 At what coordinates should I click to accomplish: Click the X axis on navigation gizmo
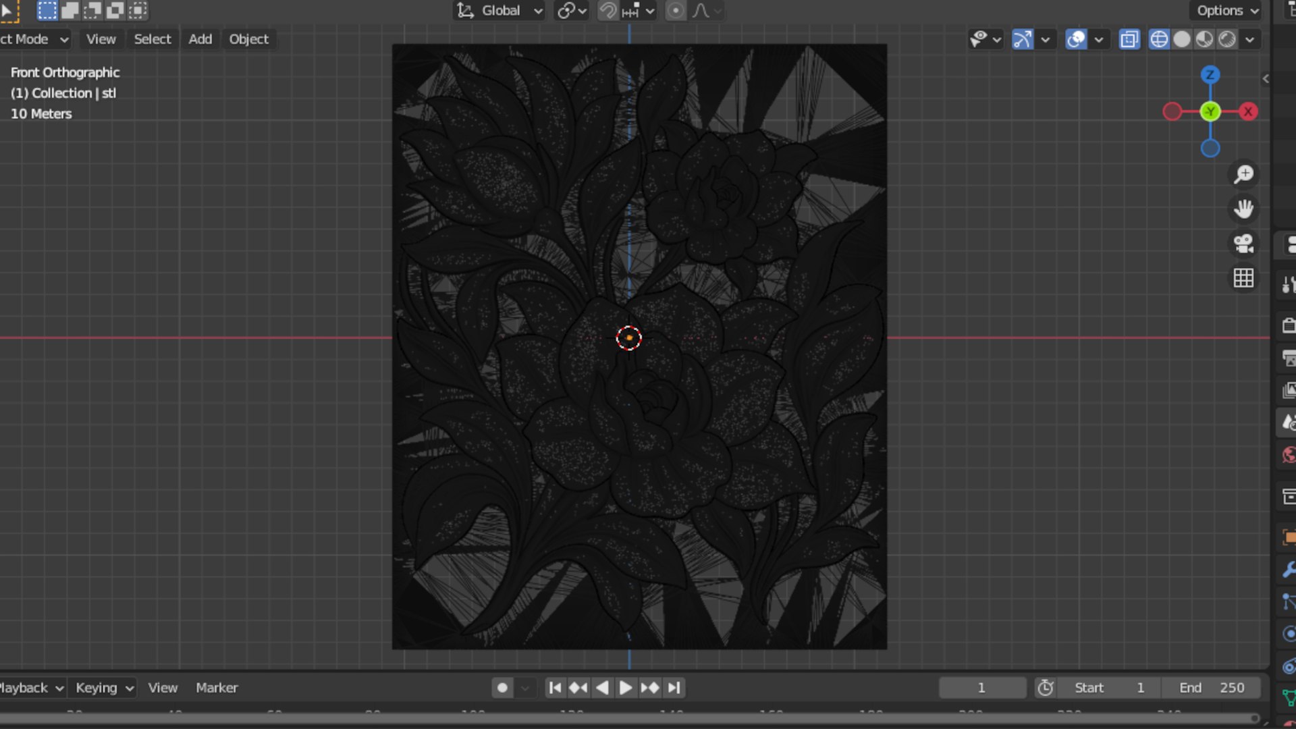tap(1248, 111)
